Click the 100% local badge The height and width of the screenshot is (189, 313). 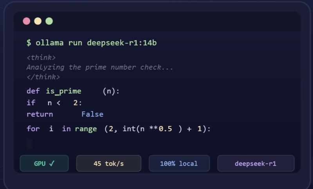pyautogui.click(x=179, y=164)
